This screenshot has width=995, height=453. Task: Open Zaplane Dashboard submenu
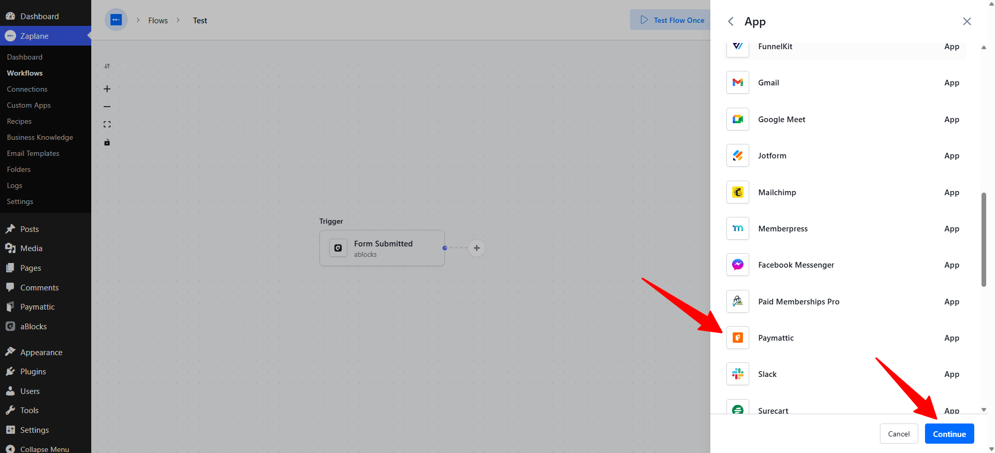click(x=25, y=57)
